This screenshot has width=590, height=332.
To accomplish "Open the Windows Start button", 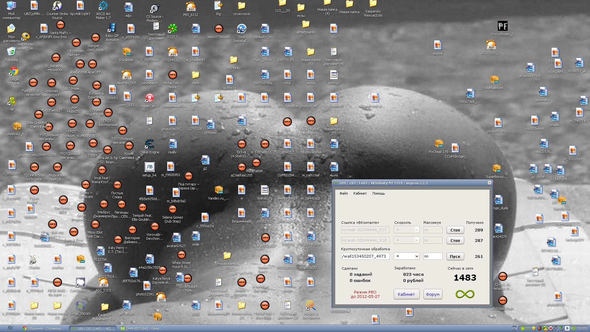I will tap(10, 328).
